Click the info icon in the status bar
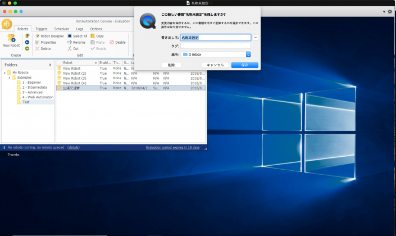The image size is (396, 236). (4, 147)
